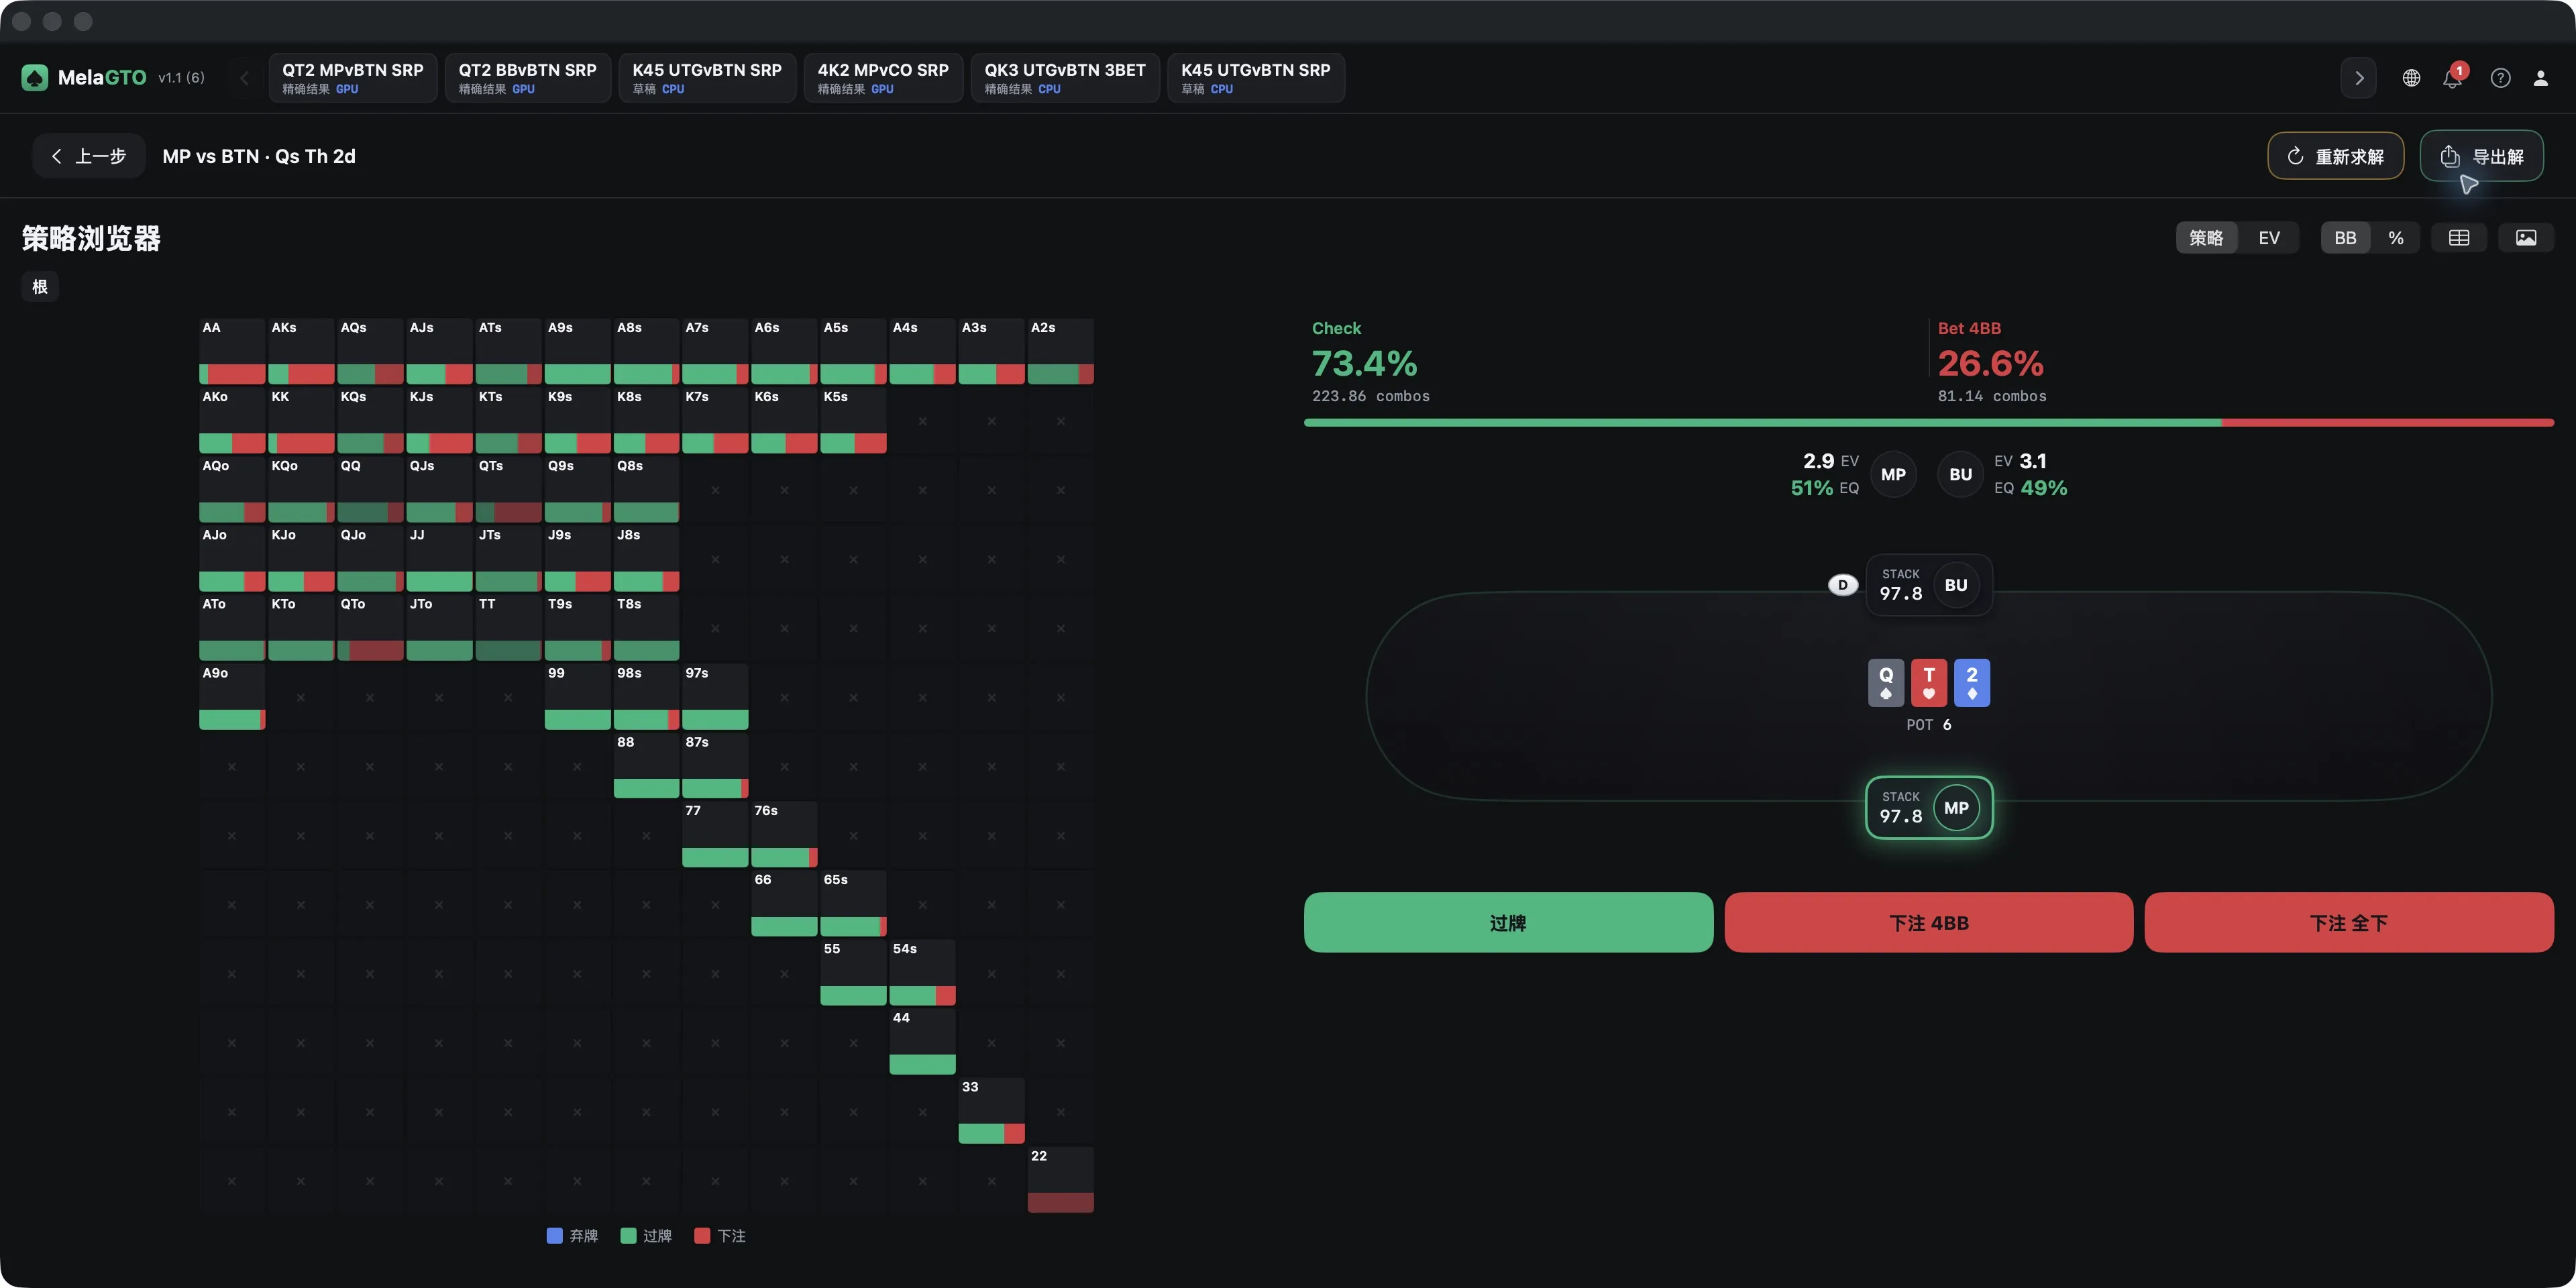Click the dealer D chip

click(x=1843, y=585)
